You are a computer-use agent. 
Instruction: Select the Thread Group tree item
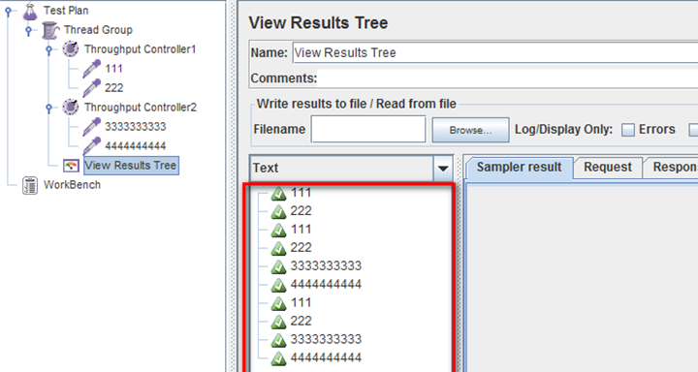[x=98, y=30]
